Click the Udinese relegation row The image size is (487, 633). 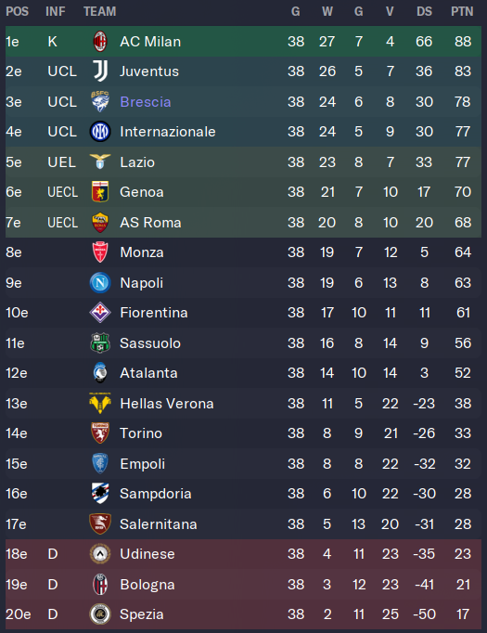coord(243,554)
